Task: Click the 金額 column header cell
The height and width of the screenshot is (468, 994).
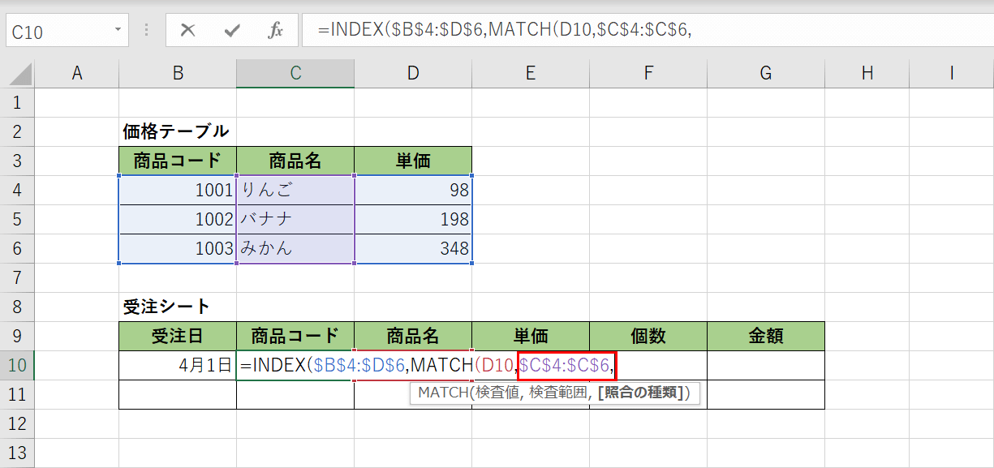Action: [x=765, y=335]
